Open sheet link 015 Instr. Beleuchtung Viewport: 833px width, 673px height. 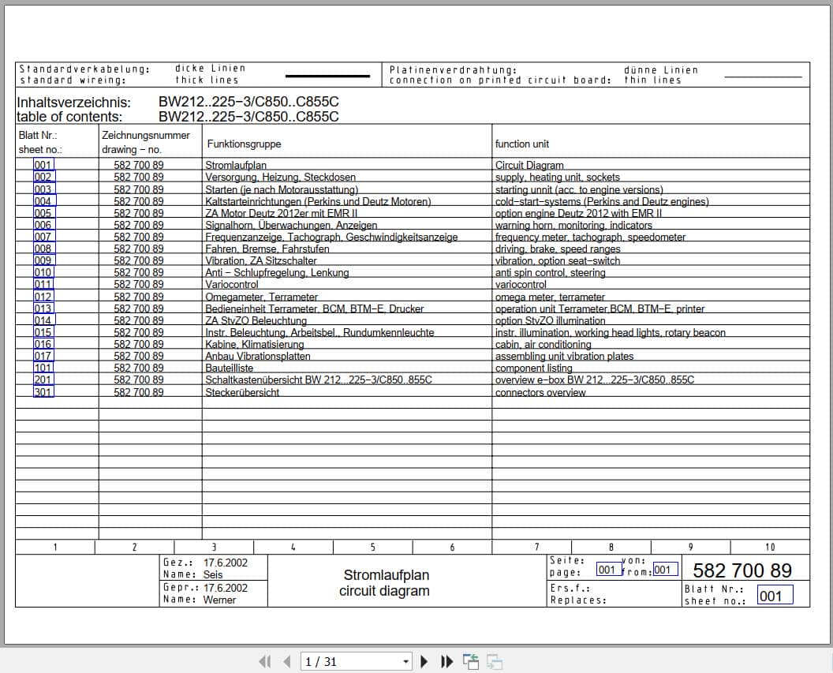pos(43,332)
